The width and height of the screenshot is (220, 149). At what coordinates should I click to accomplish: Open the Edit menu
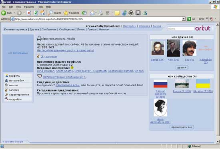pos(11,7)
